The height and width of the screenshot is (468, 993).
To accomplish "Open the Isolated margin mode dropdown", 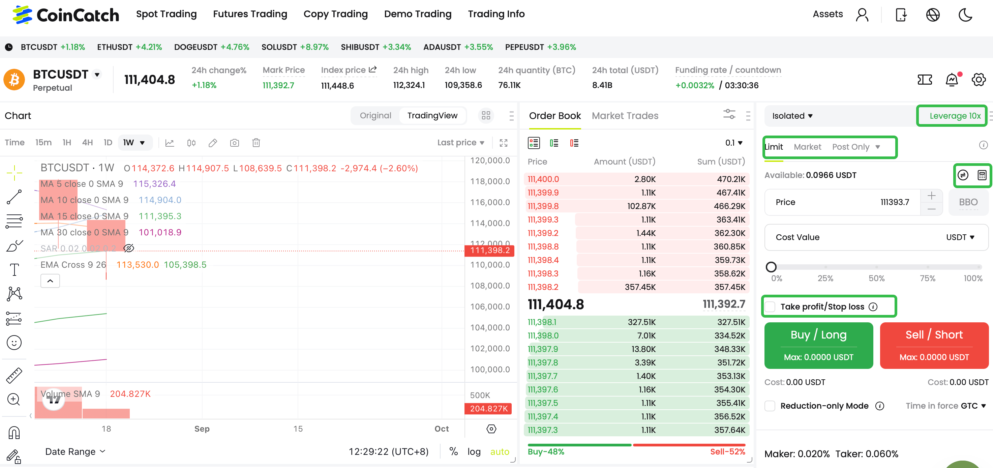I will tap(792, 116).
